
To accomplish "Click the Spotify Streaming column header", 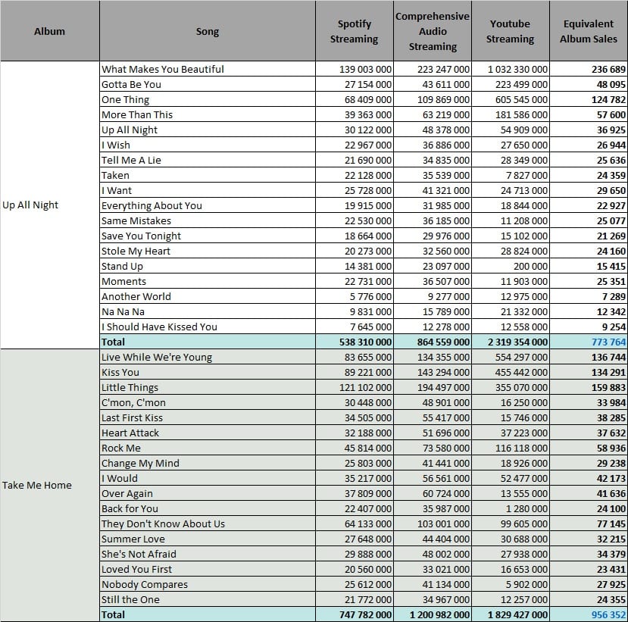I will [354, 31].
